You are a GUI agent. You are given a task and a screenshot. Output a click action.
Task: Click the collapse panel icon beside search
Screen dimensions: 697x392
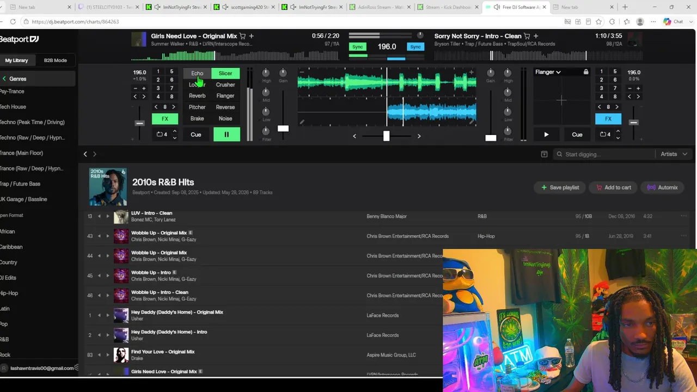tap(544, 154)
